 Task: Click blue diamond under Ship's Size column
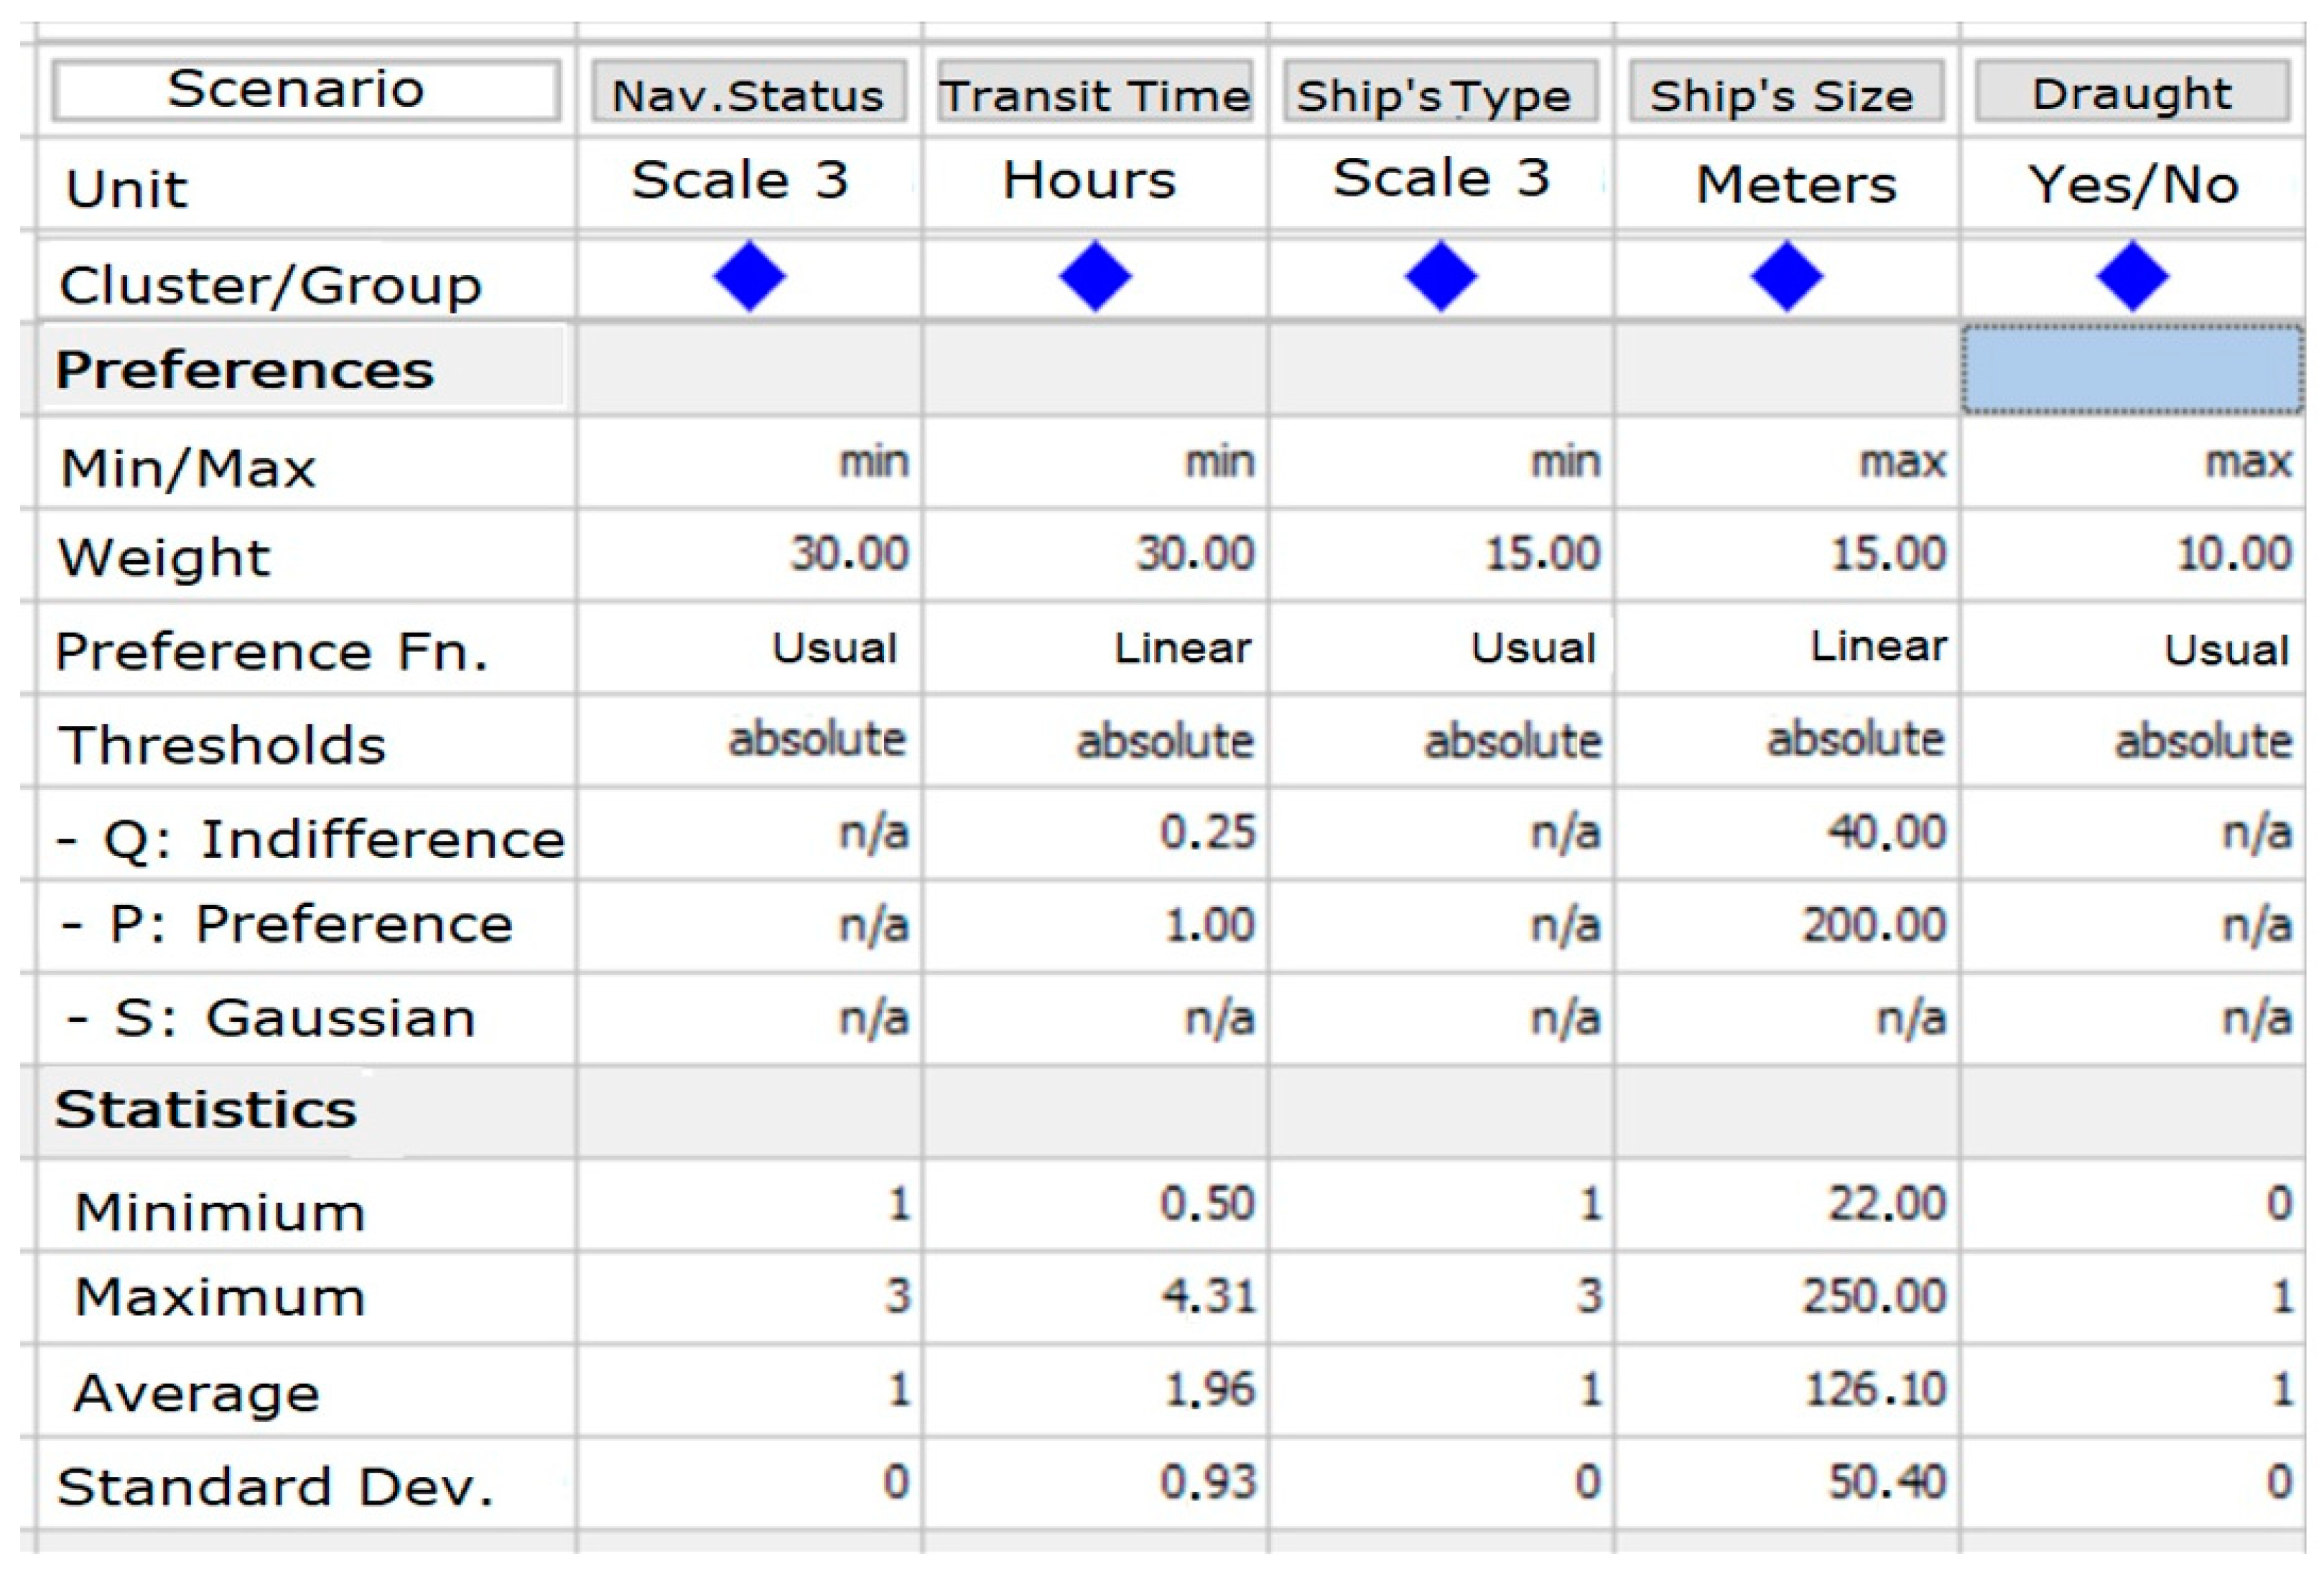1787,276
